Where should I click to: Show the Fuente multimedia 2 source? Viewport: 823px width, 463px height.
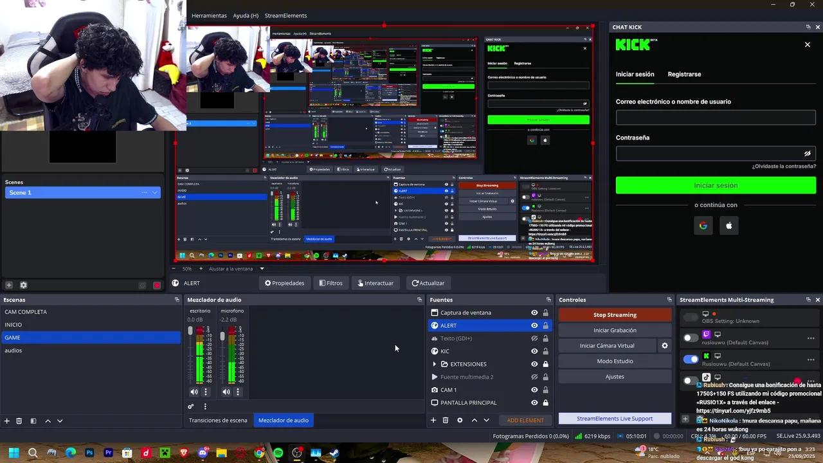coord(534,377)
